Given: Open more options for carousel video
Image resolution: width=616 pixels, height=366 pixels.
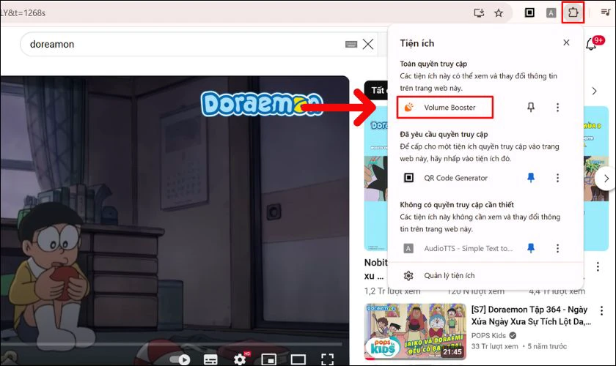Looking at the screenshot, I should pyautogui.click(x=598, y=266).
